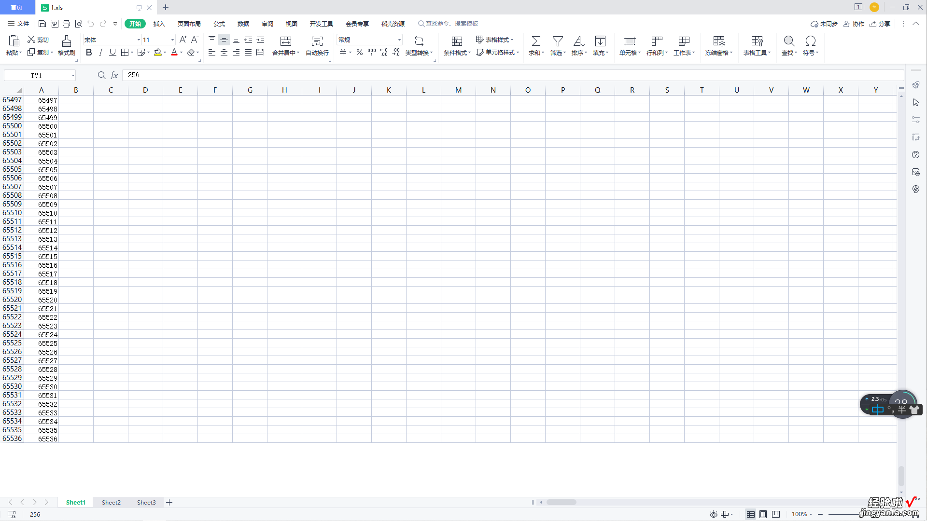This screenshot has width=927, height=521.
Task: Open the font name dropdown (宋体)
Action: (139, 40)
